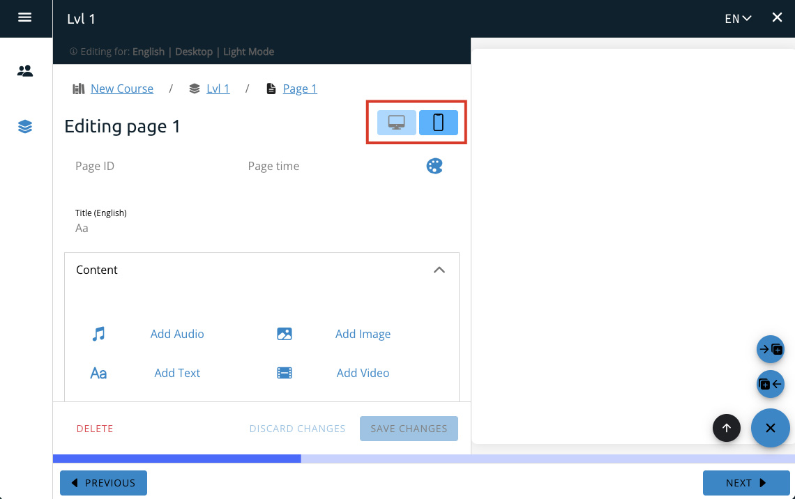Go to New Course breadcrumb

121,89
